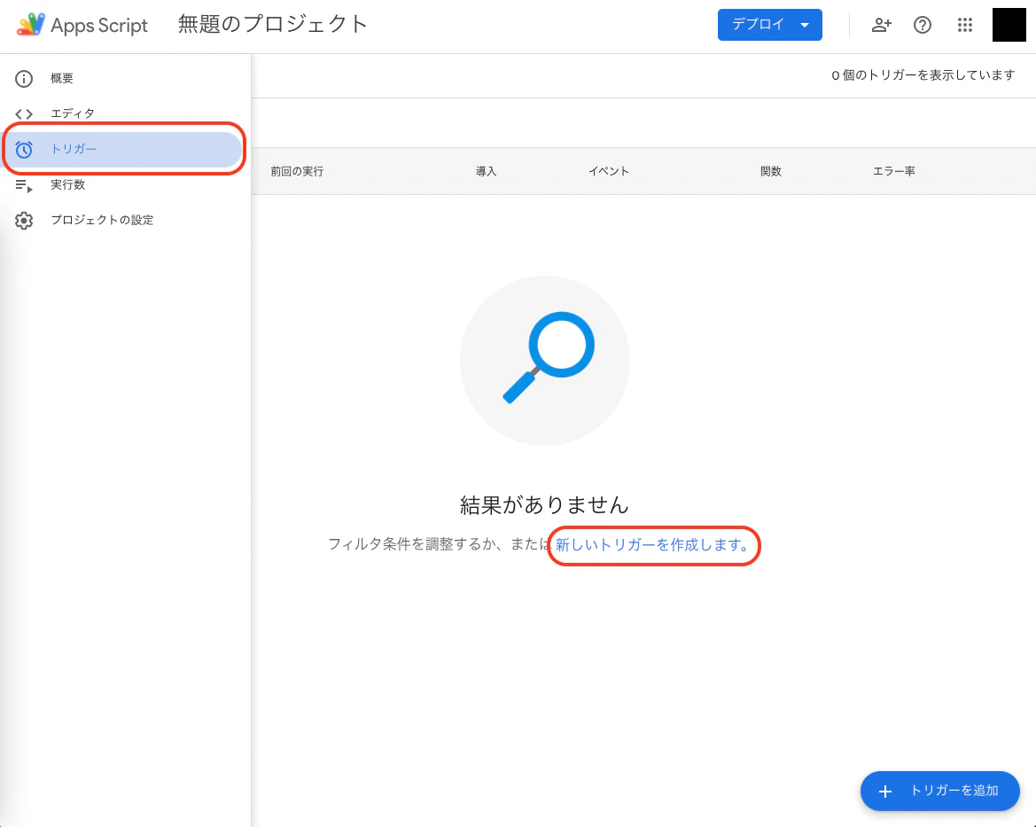The image size is (1036, 827).
Task: Select the エディタ code editor icon
Action: click(x=23, y=113)
